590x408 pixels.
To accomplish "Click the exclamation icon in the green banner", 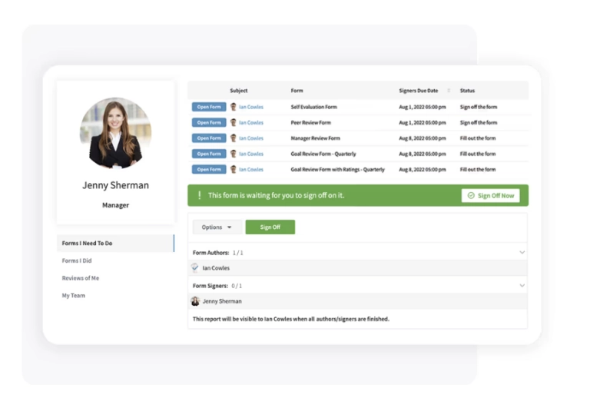I will point(199,196).
